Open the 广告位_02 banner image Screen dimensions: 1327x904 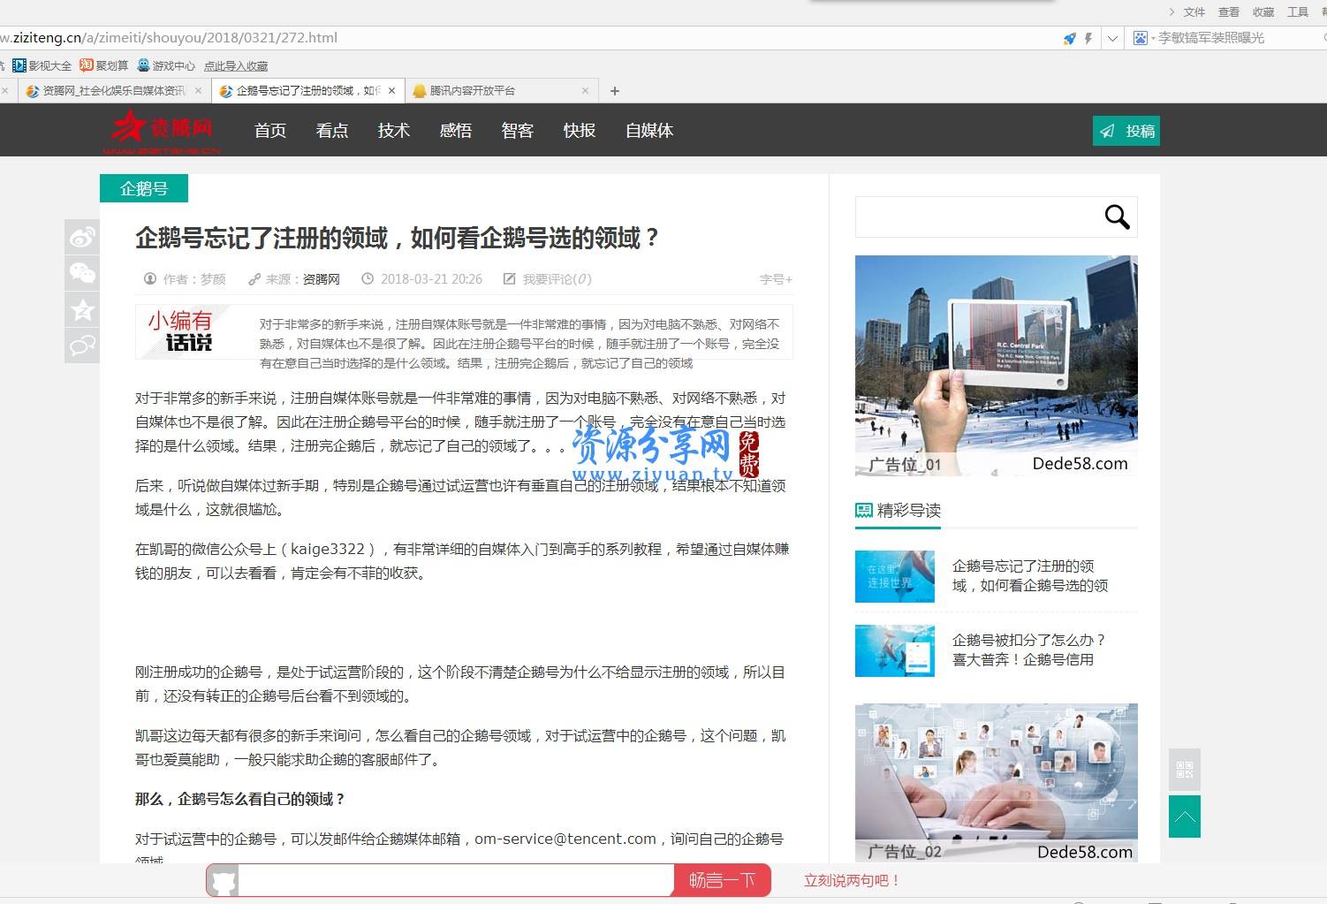point(997,783)
